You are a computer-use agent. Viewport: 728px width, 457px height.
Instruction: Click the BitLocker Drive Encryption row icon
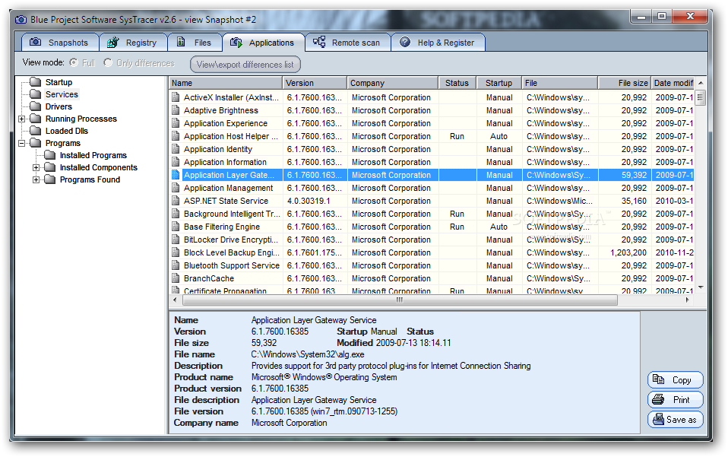[x=176, y=240]
